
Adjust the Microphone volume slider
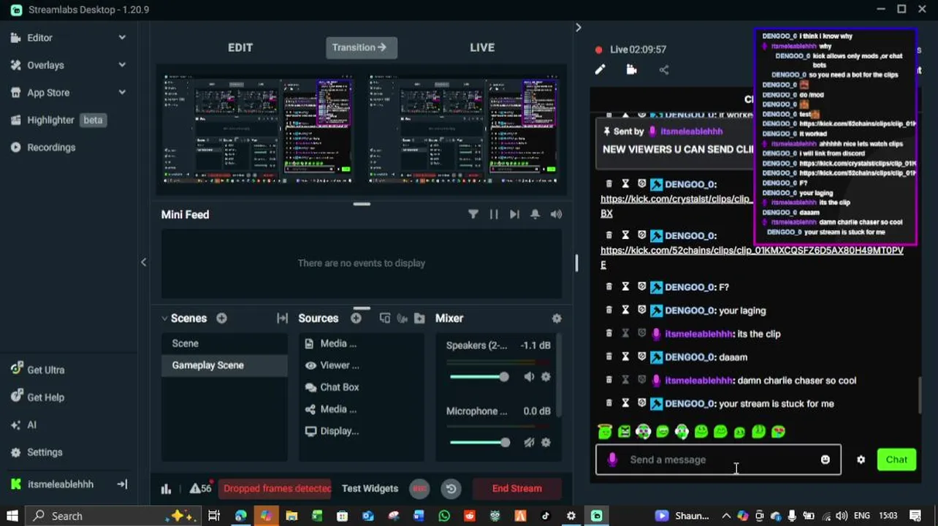[479, 443]
